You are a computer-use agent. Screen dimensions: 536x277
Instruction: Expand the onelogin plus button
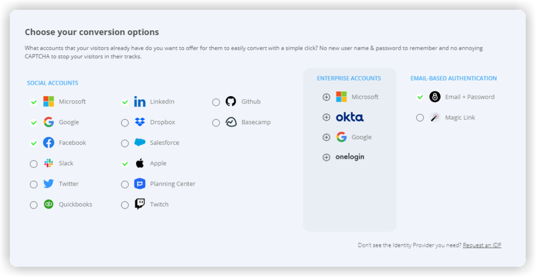coord(327,158)
